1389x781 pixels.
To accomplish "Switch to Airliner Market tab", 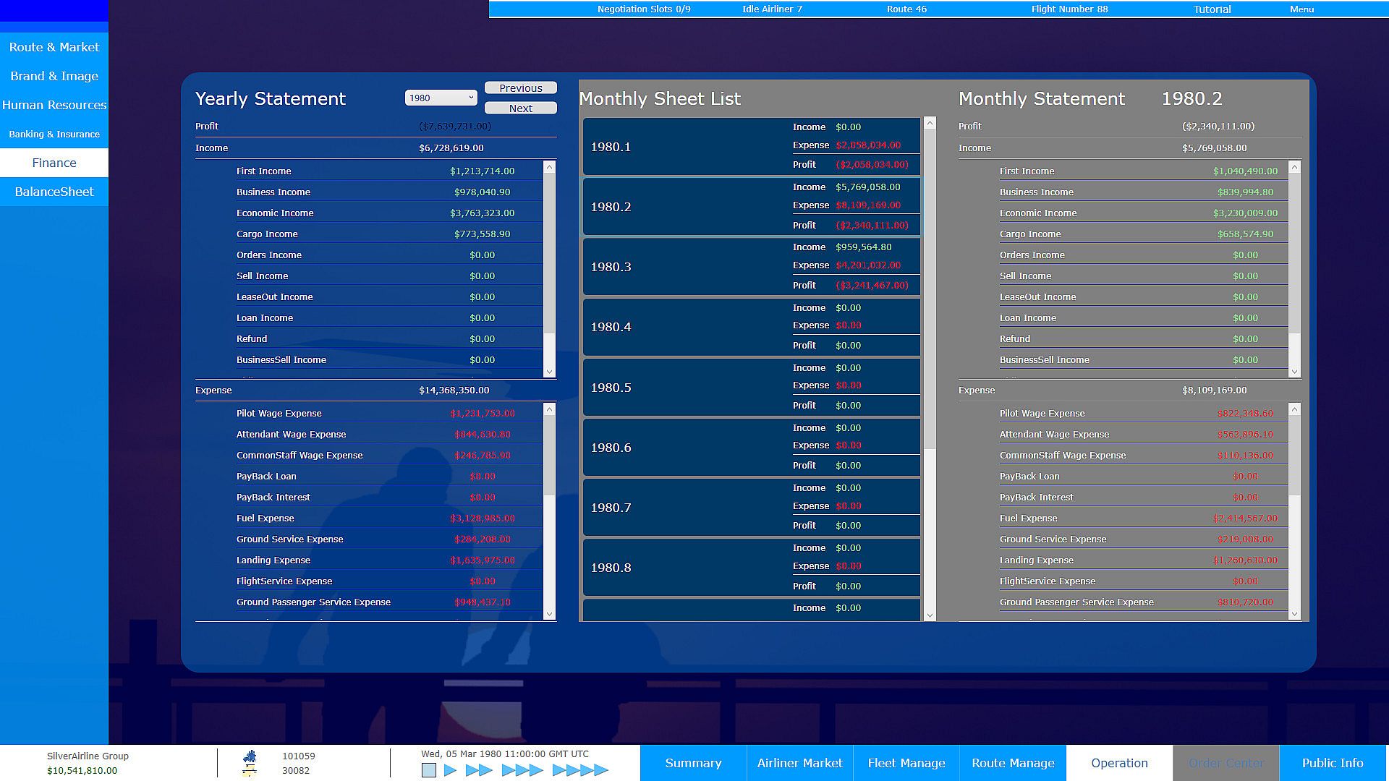I will click(799, 763).
